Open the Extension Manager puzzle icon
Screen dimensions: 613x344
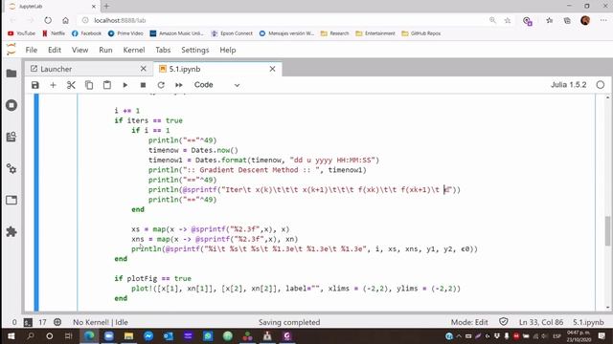11,232
